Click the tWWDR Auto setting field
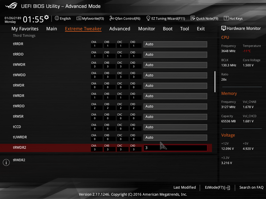Screen dimensions: 266x199 pos(175,65)
